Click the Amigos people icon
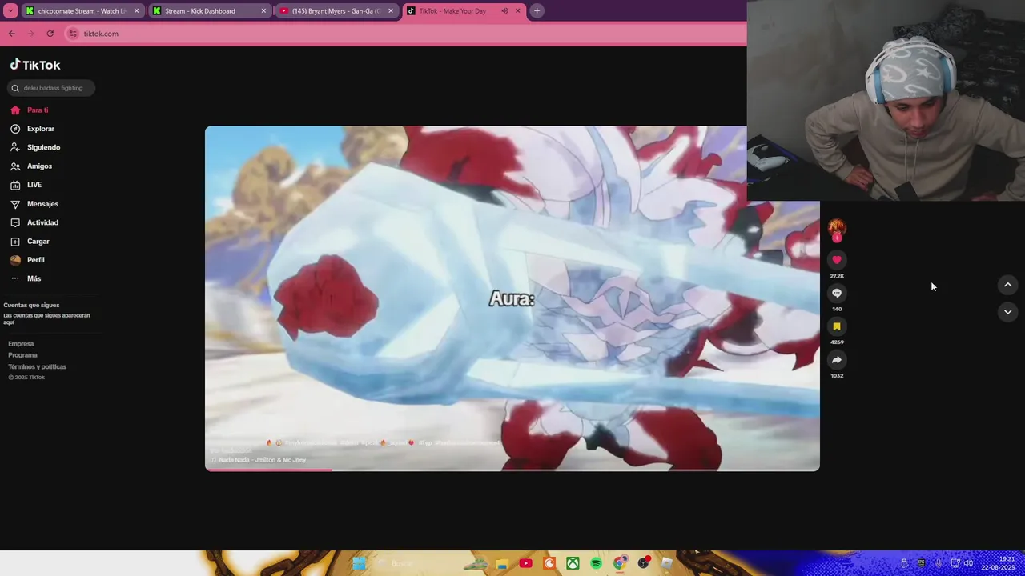 (x=15, y=166)
